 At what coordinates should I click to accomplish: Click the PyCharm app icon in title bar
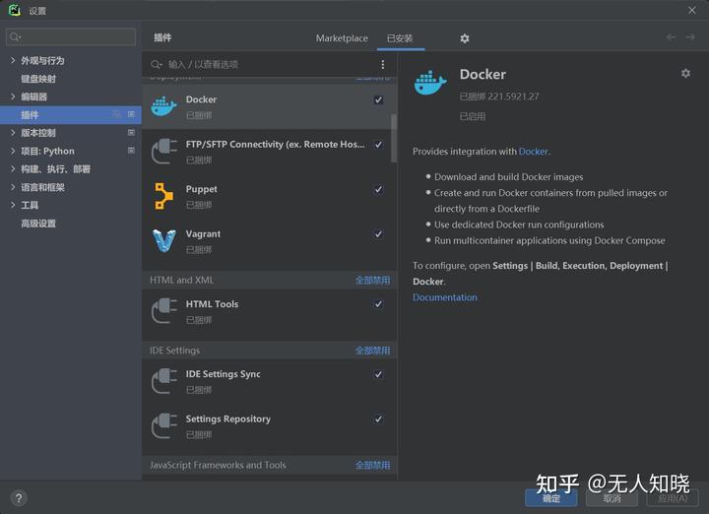coord(15,10)
